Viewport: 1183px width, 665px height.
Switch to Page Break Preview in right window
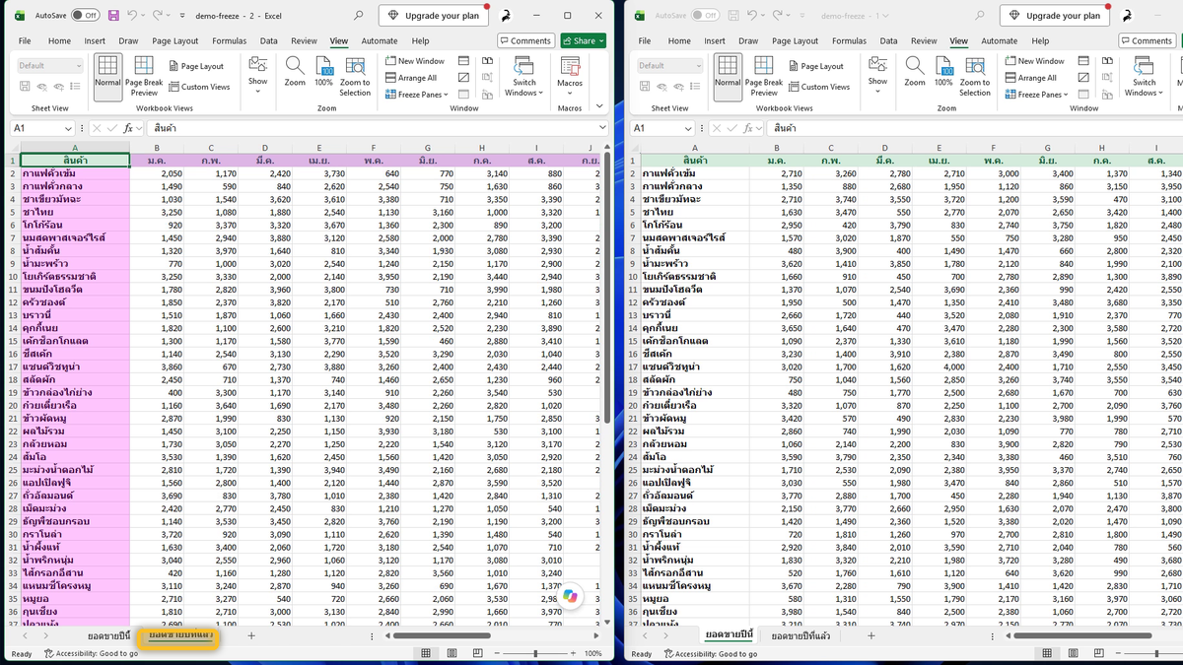764,74
